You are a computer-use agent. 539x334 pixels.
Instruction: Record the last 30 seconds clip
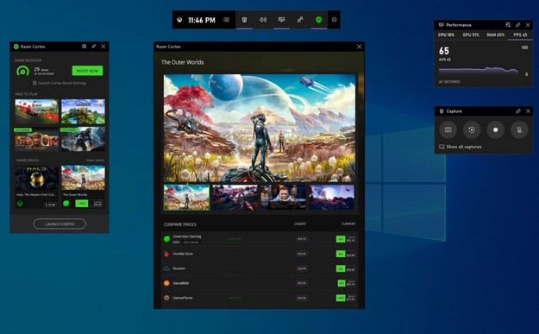coord(472,129)
